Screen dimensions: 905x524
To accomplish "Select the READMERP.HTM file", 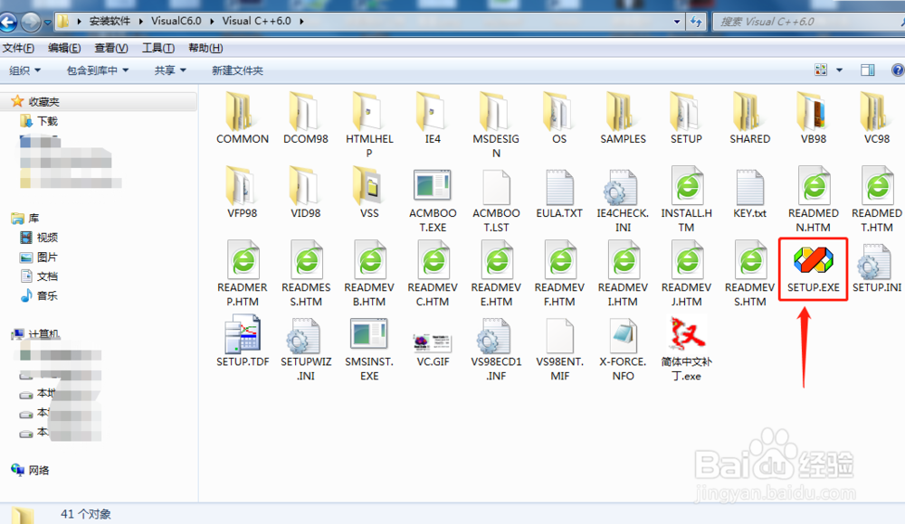I will 243,275.
